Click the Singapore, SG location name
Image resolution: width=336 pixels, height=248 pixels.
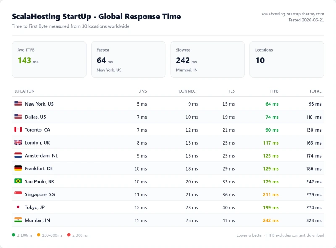point(40,194)
